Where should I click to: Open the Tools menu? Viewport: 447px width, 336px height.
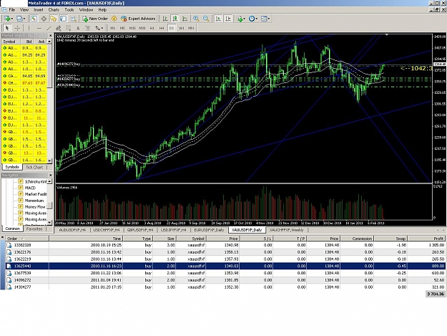point(69,10)
